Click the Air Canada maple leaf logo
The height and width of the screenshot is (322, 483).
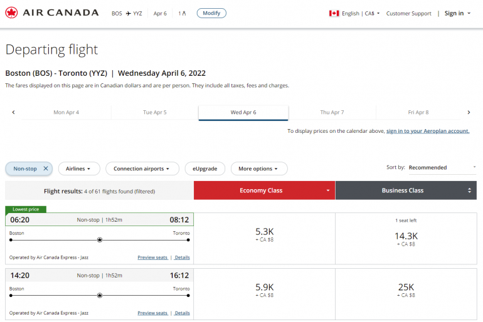11,13
